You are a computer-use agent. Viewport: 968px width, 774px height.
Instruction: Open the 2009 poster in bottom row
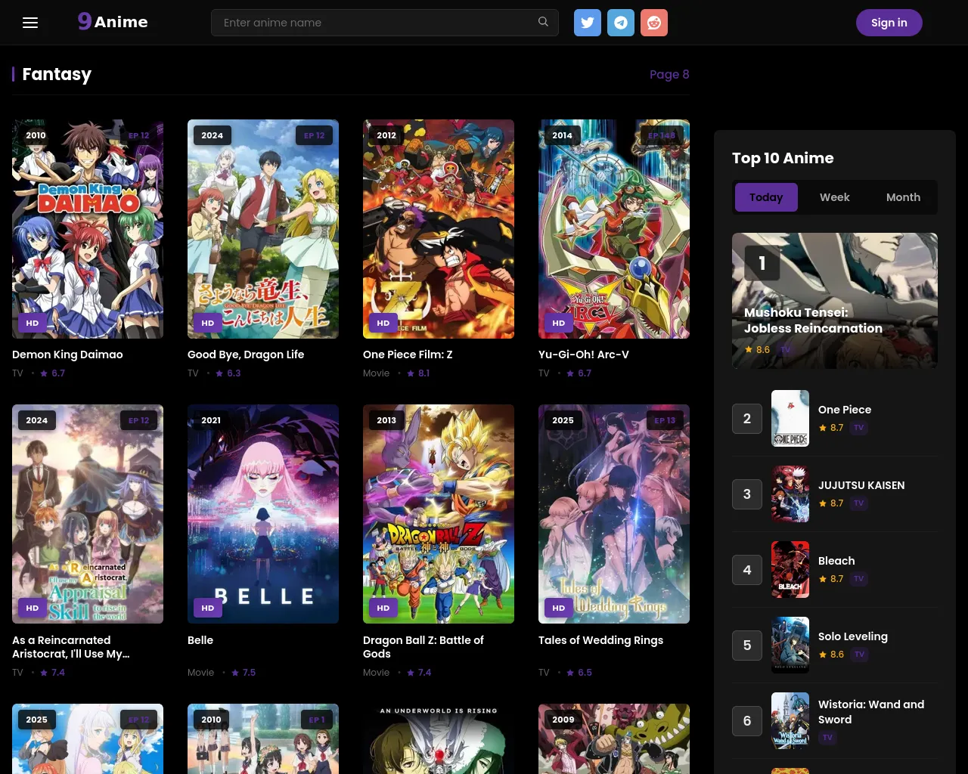[x=614, y=738]
